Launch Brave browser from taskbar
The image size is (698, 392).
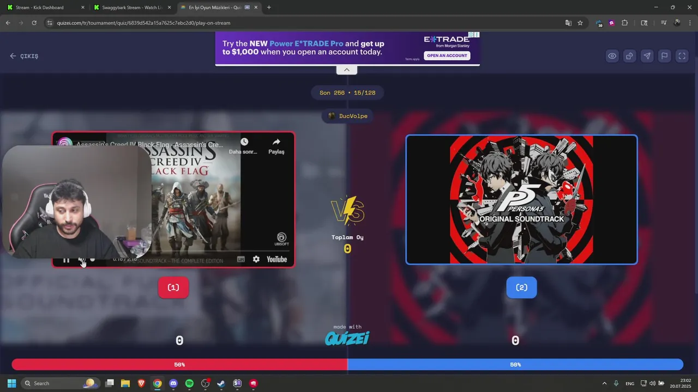click(141, 383)
